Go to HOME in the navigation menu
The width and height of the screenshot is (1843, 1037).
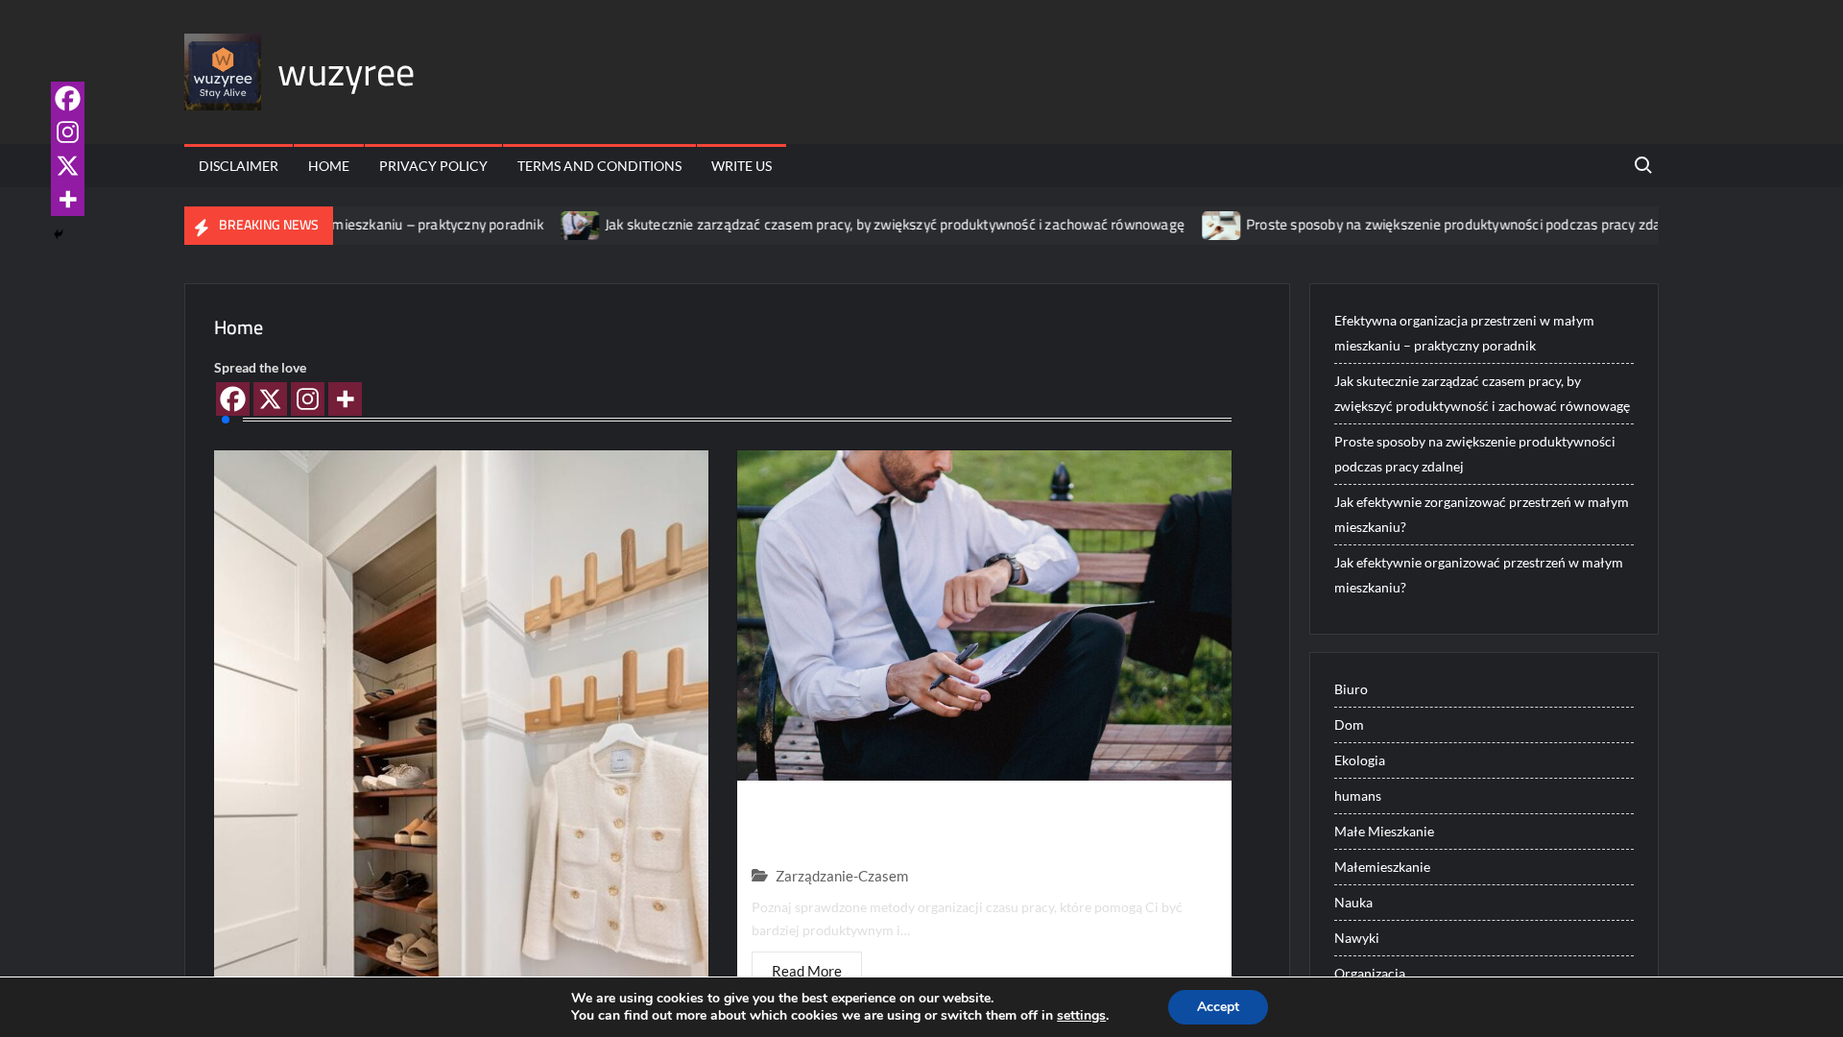coord(328,166)
